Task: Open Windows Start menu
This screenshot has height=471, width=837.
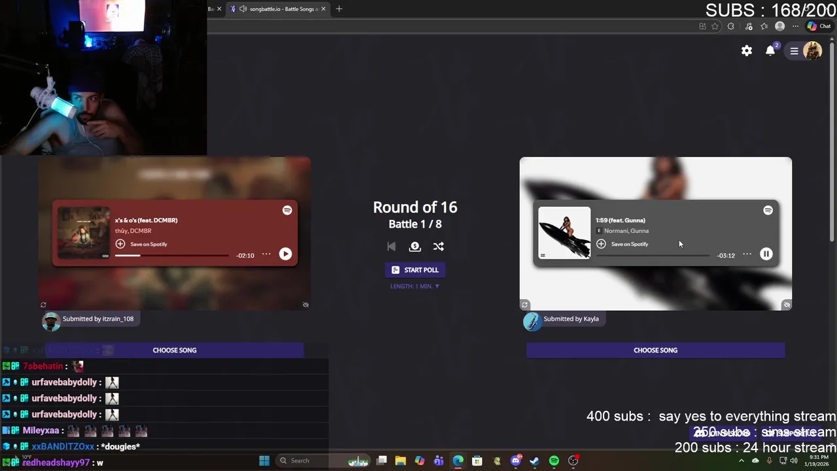Action: pos(264,461)
